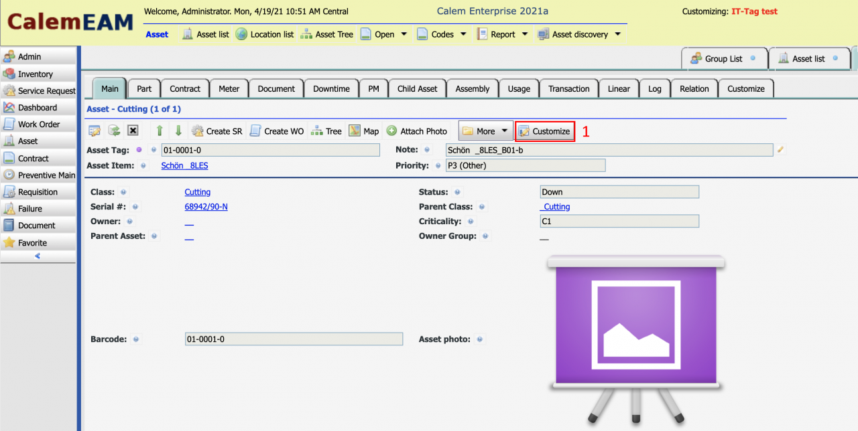The image size is (858, 431).
Task: Open the serial number 68942/90-N link
Action: click(x=206, y=207)
